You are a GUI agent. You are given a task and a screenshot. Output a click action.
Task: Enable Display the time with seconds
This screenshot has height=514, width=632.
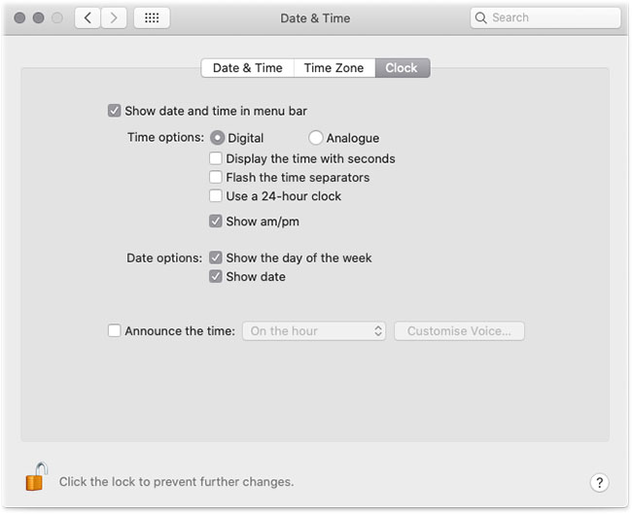[215, 158]
